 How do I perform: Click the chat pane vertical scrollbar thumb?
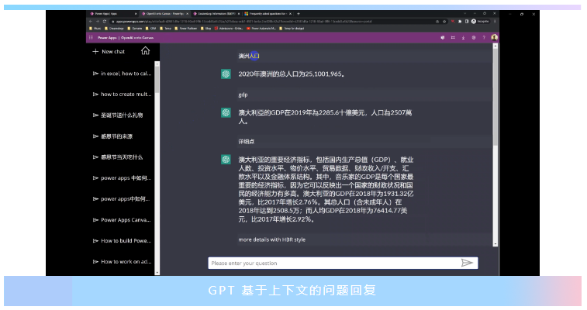point(495,97)
